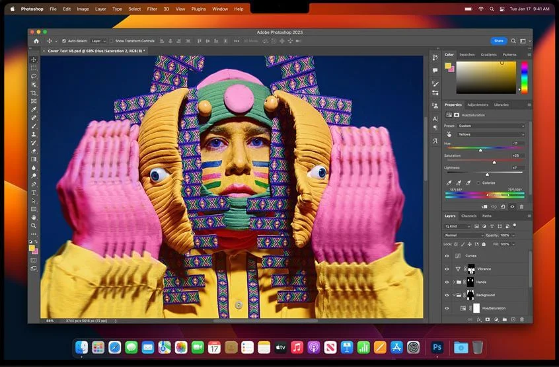Click the foreground color swatch in Color panel
This screenshot has height=367, width=559.
448,65
